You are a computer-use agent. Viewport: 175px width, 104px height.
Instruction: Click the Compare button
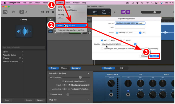(x=76, y=68)
